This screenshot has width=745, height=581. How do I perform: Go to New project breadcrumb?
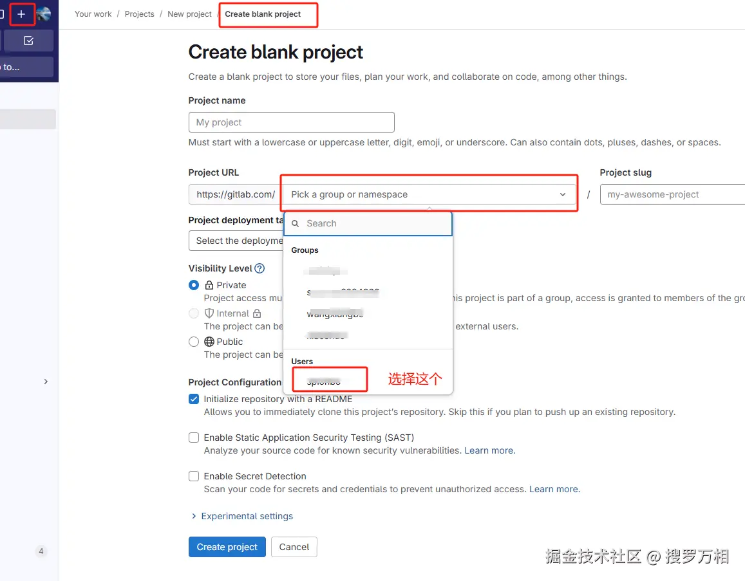pyautogui.click(x=189, y=14)
